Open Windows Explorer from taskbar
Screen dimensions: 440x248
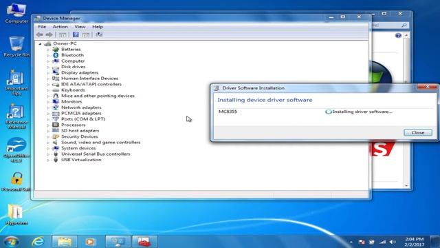[x=65, y=242]
